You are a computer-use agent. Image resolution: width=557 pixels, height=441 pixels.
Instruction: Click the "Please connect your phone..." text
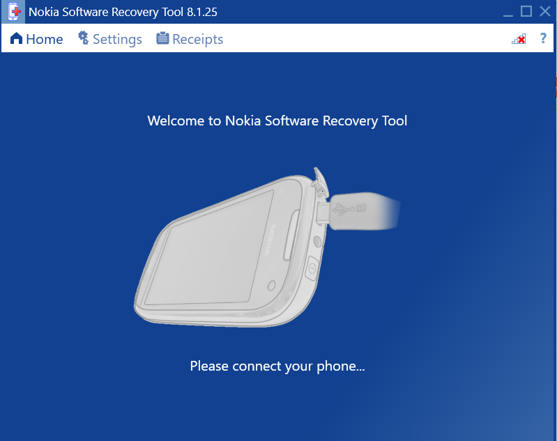coord(277,366)
